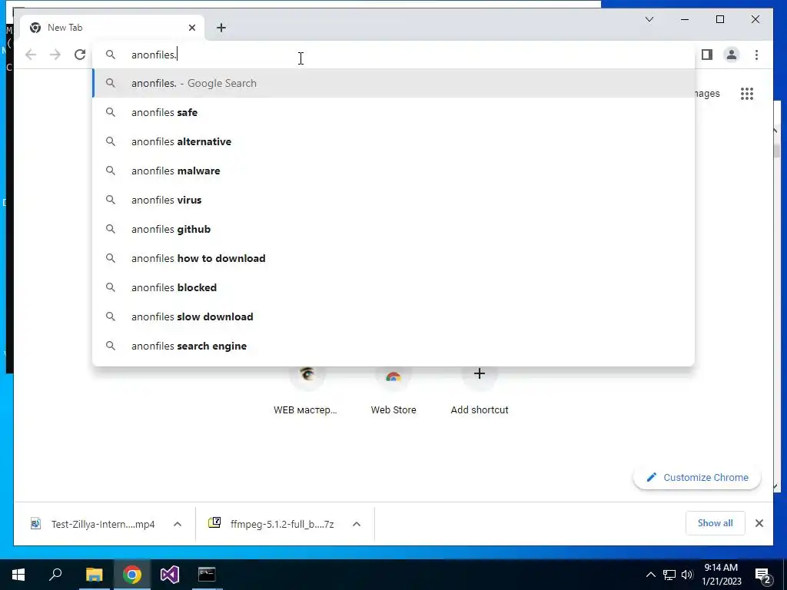Open the WEB мастер shortcut
Image resolution: width=787 pixels, height=590 pixels.
(x=306, y=391)
